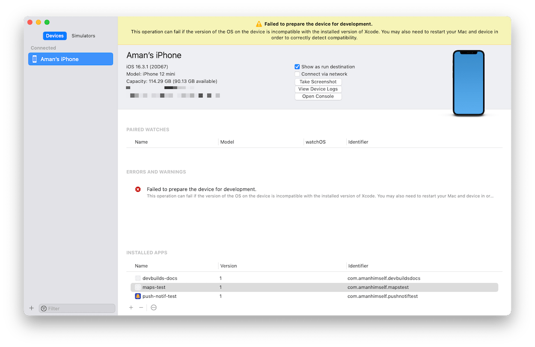The width and height of the screenshot is (535, 347).
Task: Click inside the sidebar Filter field
Action: 77,308
